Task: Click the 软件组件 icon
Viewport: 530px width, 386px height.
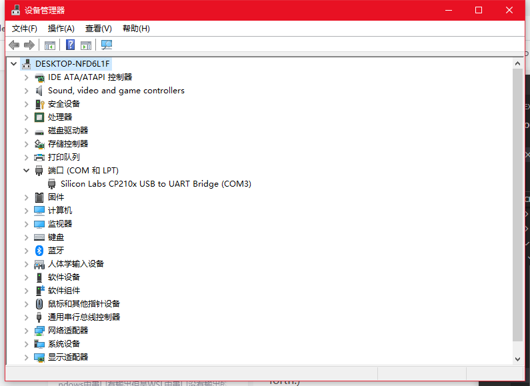Action: tap(40, 291)
